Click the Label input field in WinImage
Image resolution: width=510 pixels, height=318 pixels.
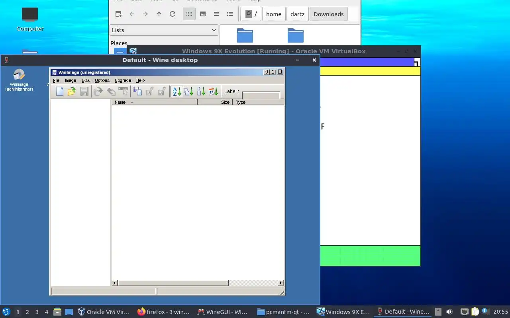pos(261,95)
